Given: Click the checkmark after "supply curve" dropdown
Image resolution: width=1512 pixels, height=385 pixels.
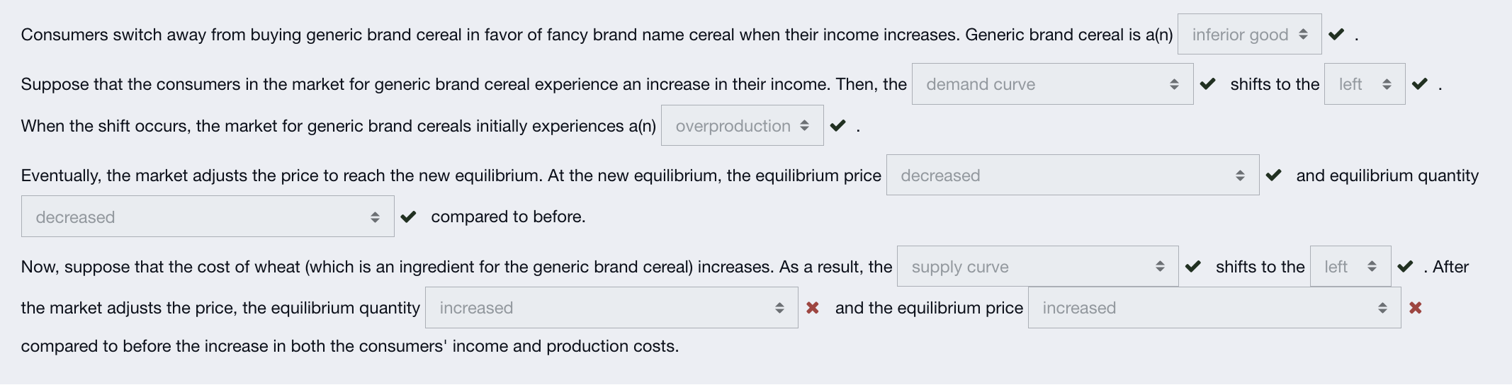Looking at the screenshot, I should (x=1193, y=267).
